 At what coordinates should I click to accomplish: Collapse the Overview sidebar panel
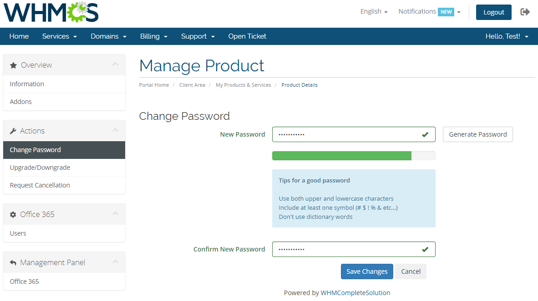116,64
